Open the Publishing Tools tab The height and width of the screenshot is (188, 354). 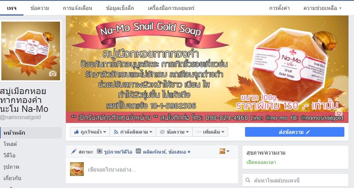coord(171,8)
